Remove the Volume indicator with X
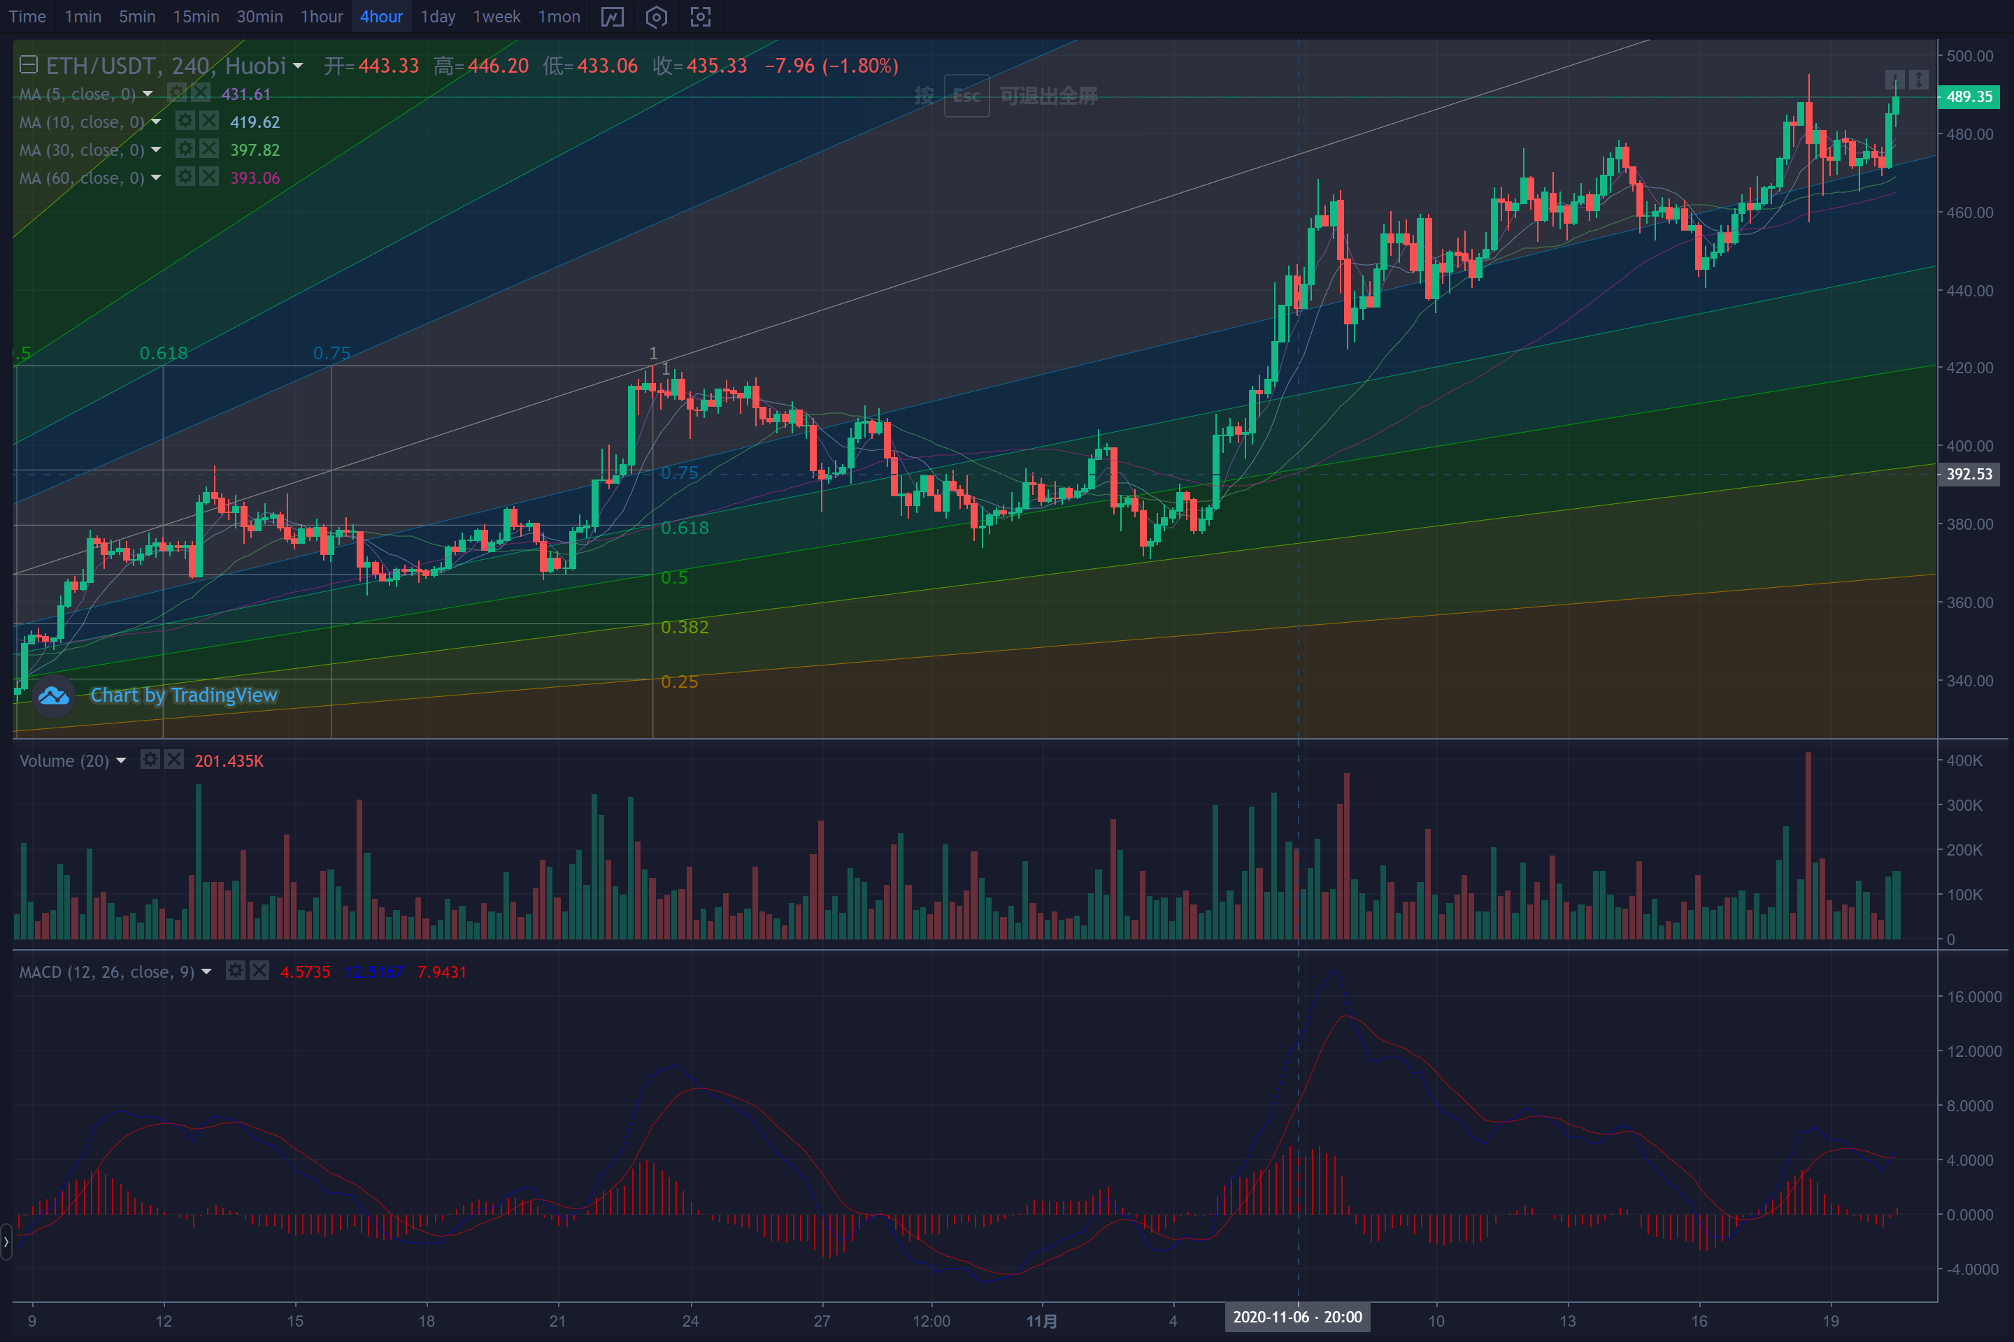2014x1342 pixels. point(175,760)
